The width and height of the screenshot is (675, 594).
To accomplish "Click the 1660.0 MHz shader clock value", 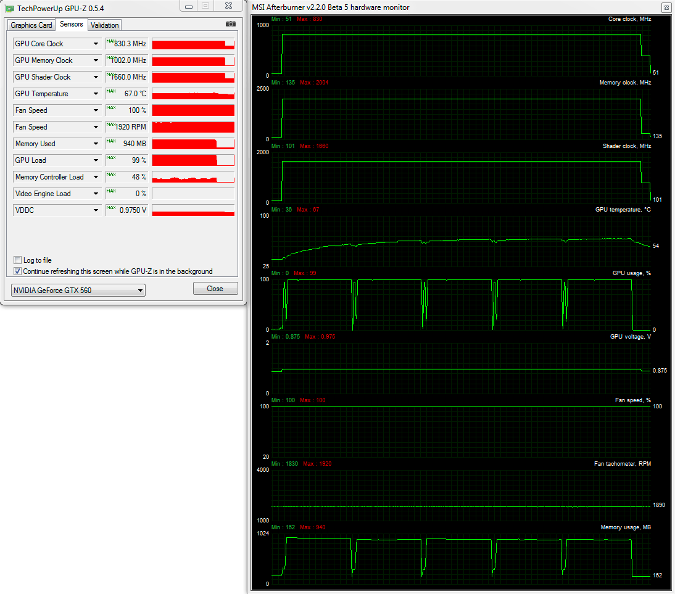I will [x=127, y=77].
